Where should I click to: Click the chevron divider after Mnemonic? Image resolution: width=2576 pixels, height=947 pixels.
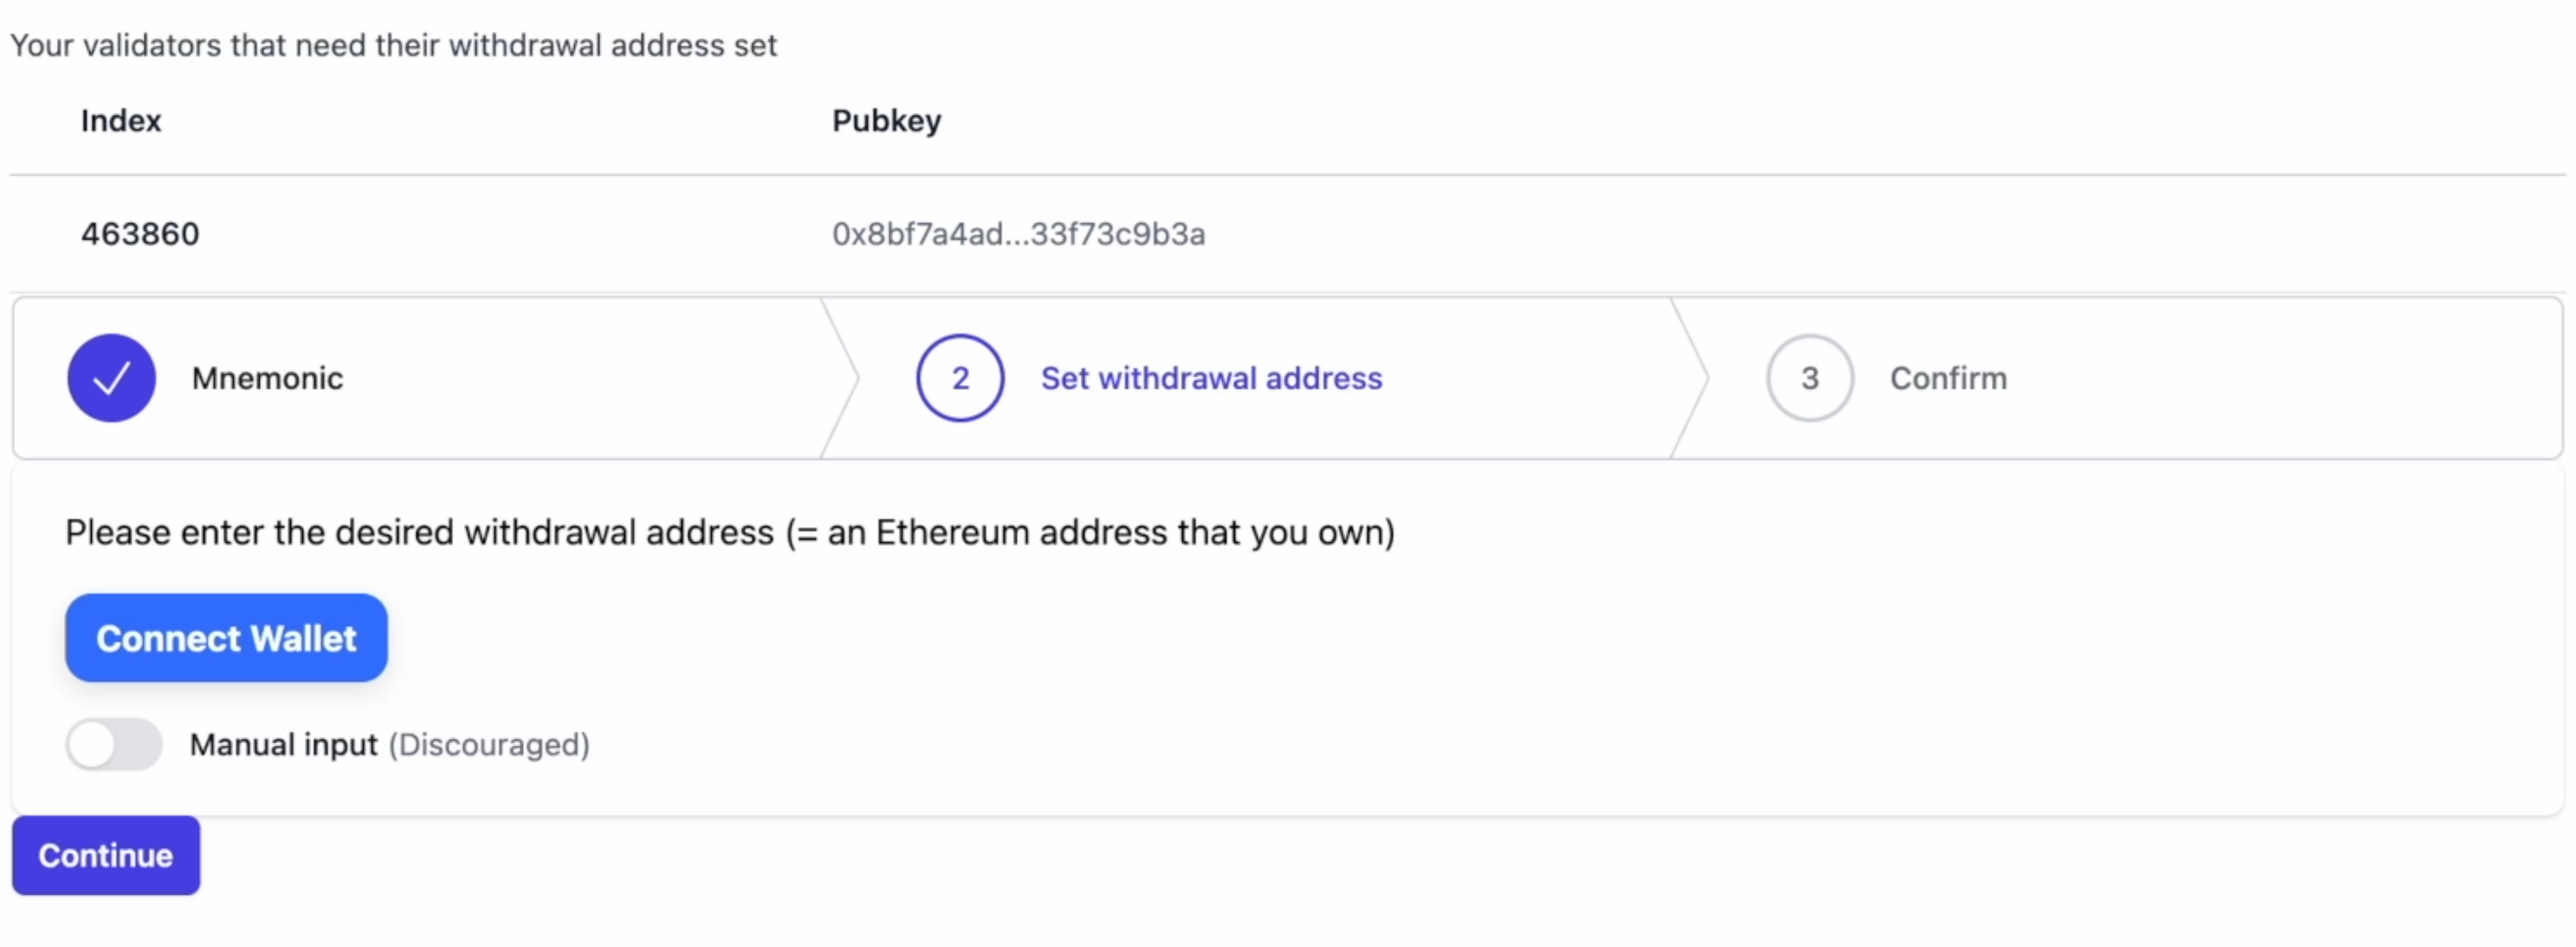click(x=840, y=378)
